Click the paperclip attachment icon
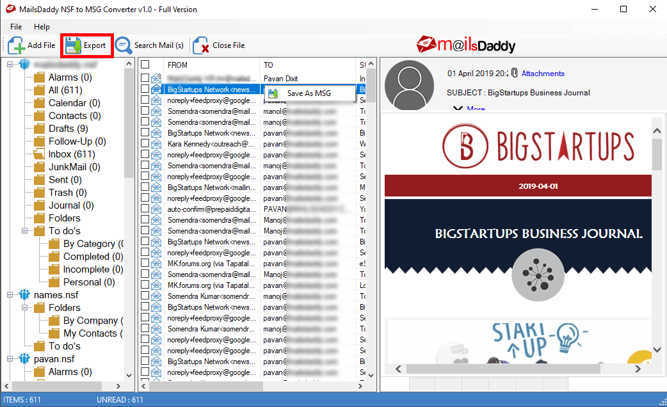The image size is (667, 407). 514,73
